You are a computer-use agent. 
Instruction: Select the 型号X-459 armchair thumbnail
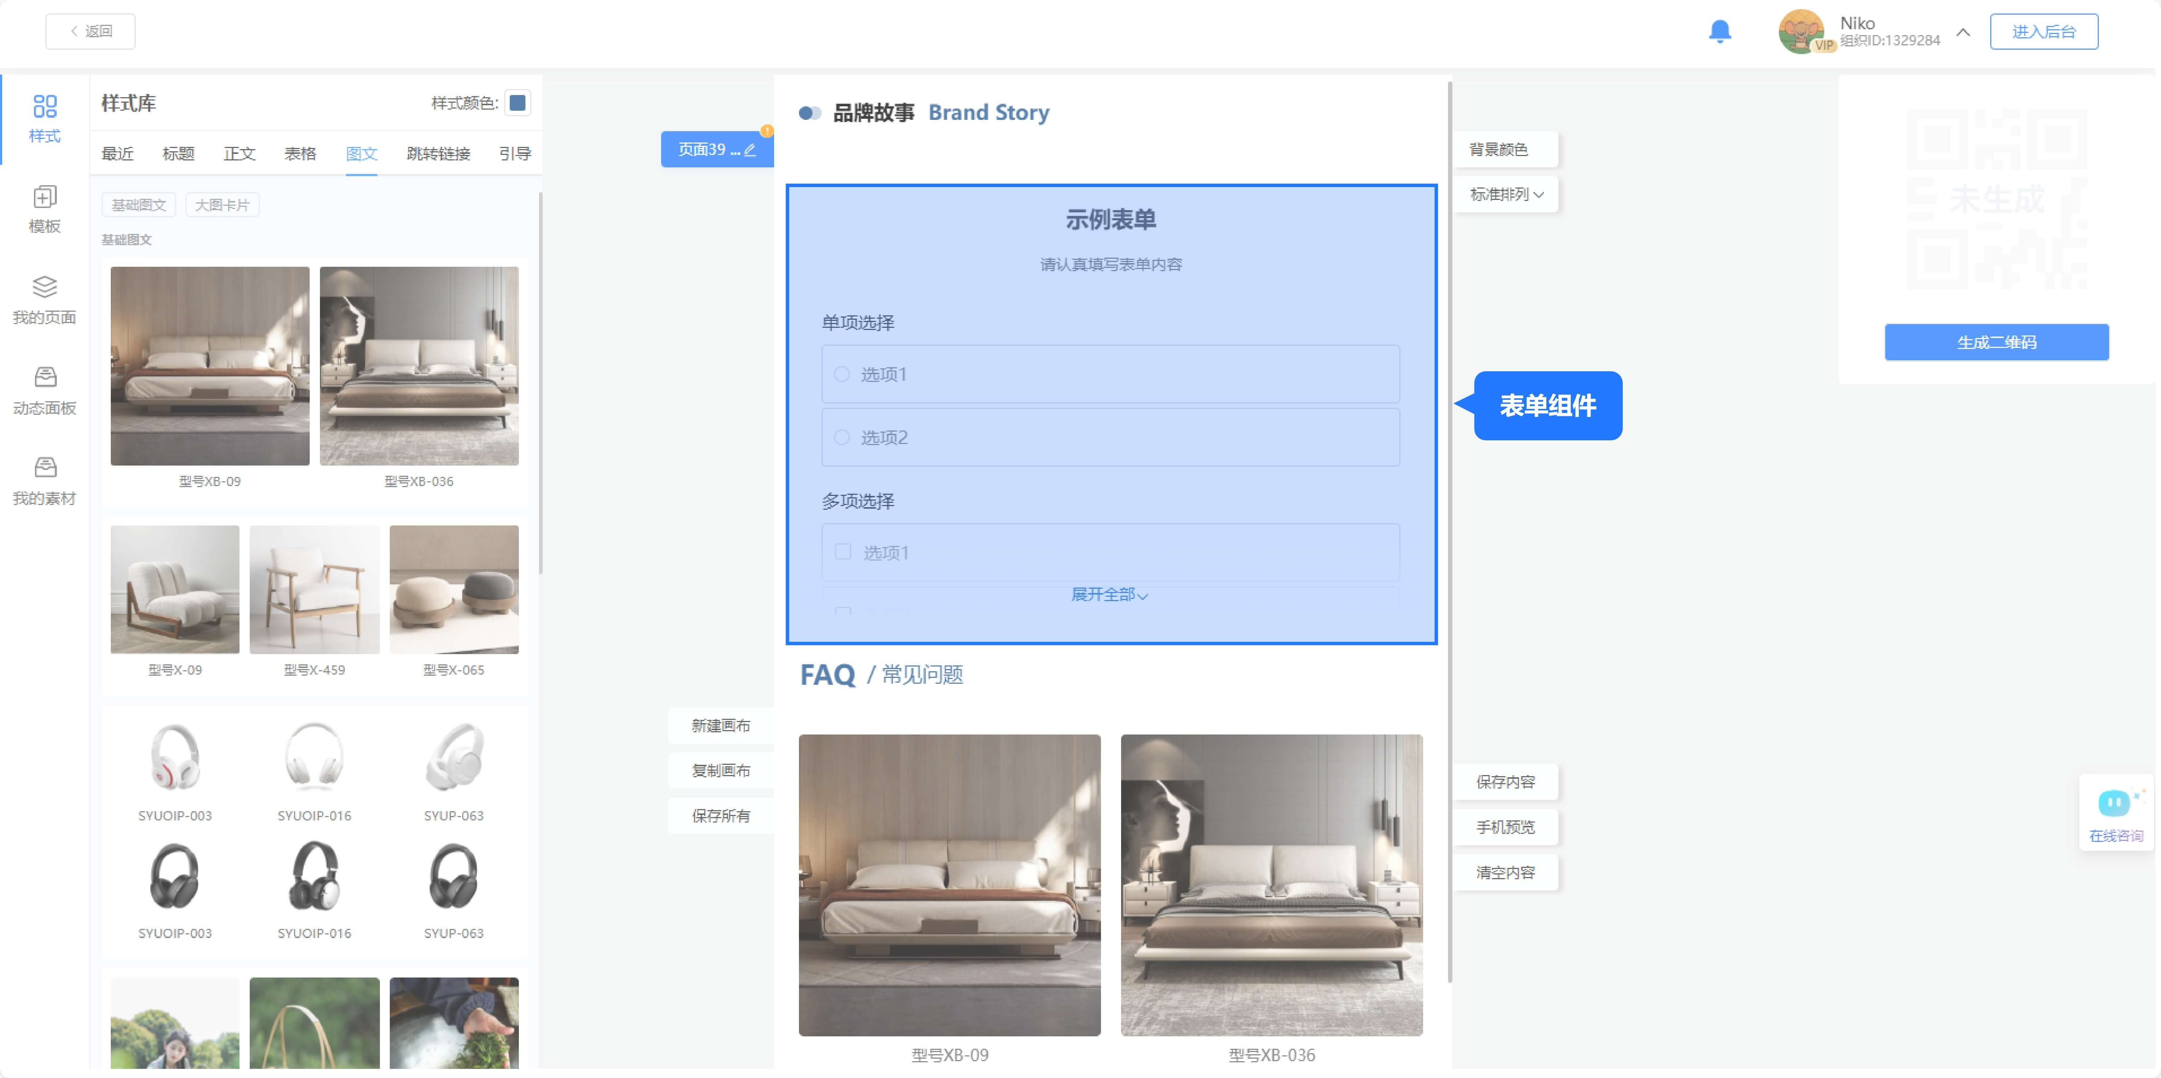pyautogui.click(x=314, y=589)
